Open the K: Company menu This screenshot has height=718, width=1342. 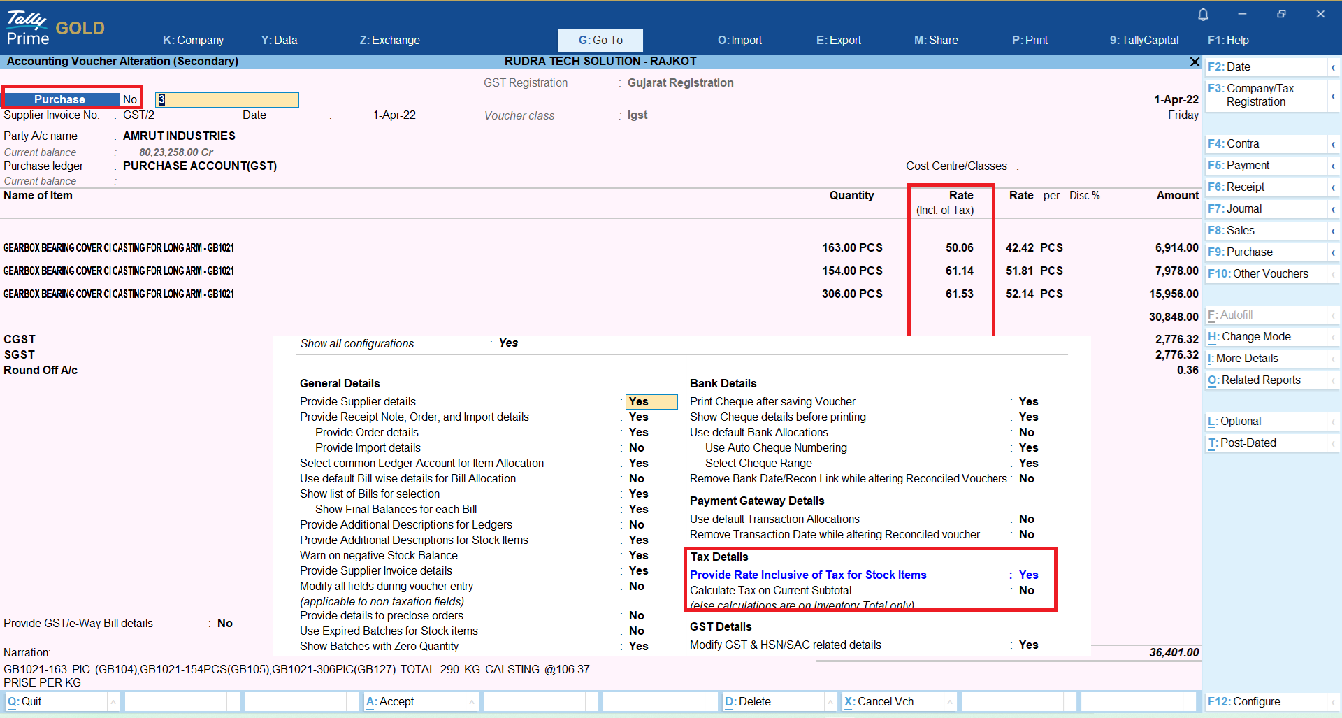[x=193, y=41]
